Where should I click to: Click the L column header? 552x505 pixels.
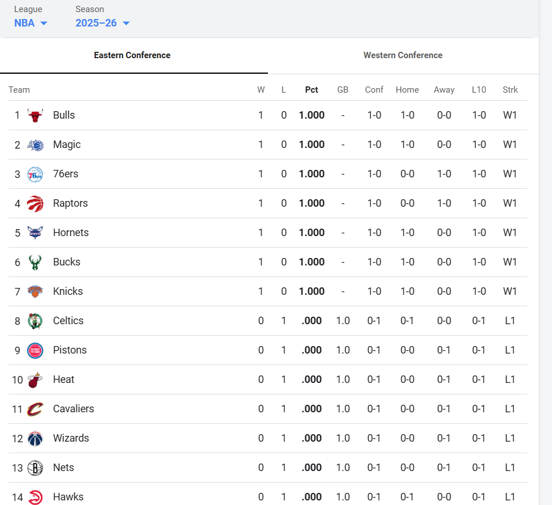coord(283,90)
